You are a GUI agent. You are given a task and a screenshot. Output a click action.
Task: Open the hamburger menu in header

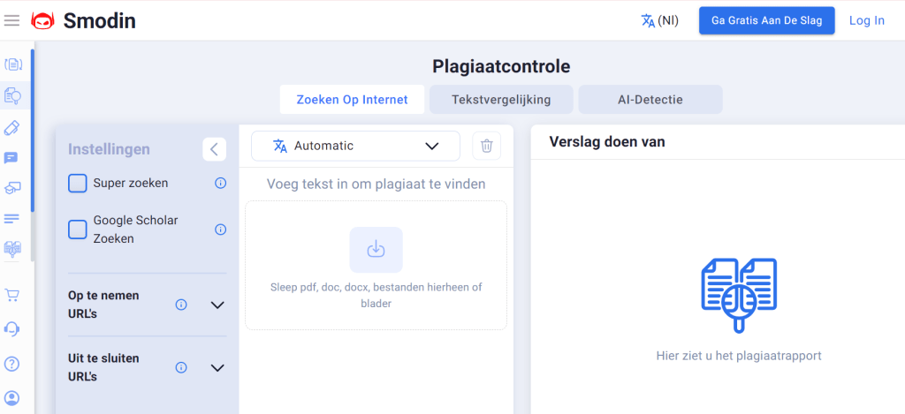(12, 20)
